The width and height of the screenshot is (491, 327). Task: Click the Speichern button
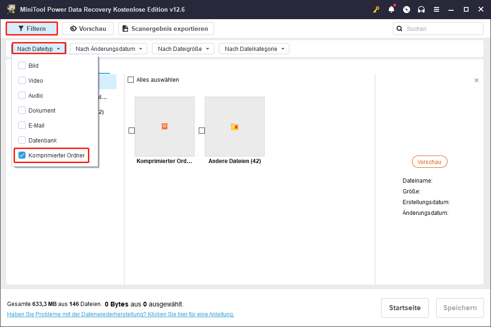(x=460, y=308)
